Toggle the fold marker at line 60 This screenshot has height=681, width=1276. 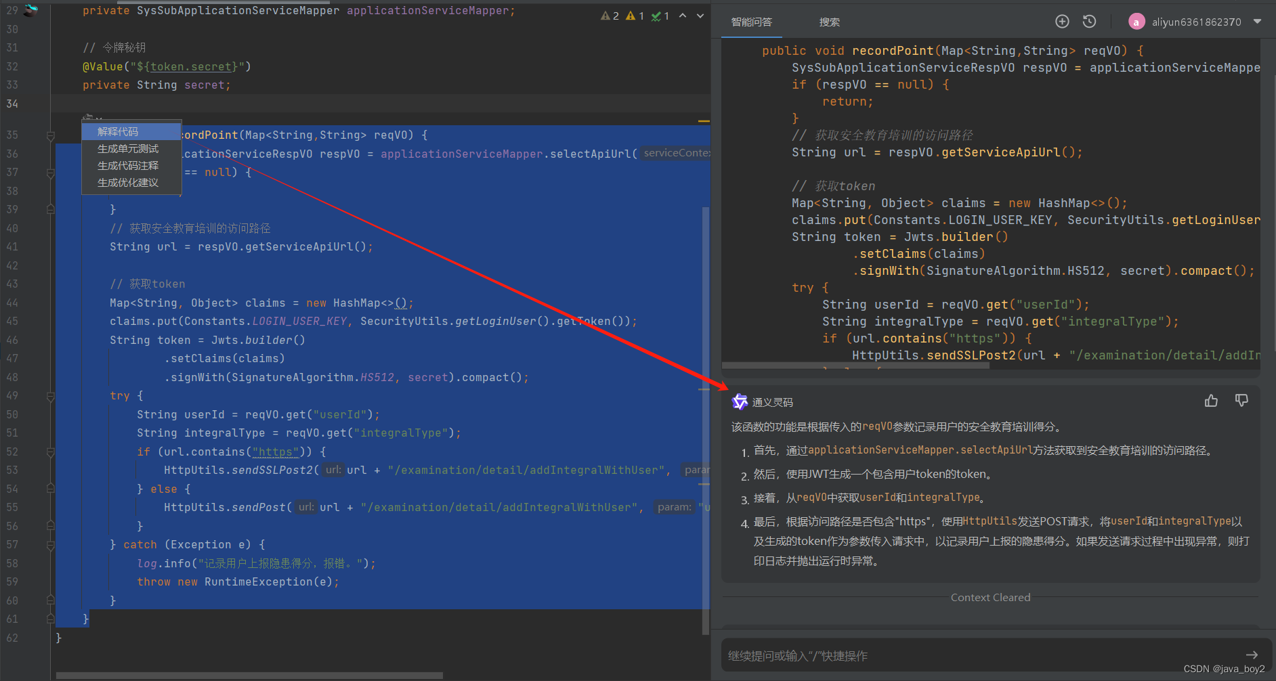coord(50,600)
